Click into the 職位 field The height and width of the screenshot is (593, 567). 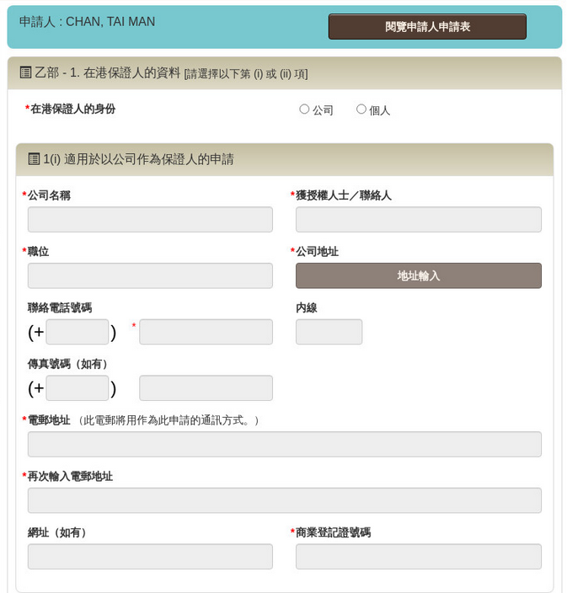click(x=150, y=275)
